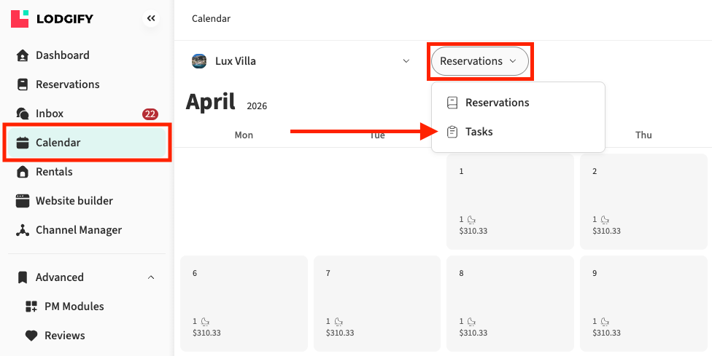Select the Rentals house icon
The image size is (712, 356).
(x=23, y=172)
